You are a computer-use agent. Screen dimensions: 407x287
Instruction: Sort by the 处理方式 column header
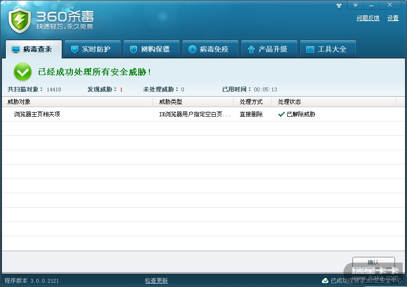coord(252,101)
